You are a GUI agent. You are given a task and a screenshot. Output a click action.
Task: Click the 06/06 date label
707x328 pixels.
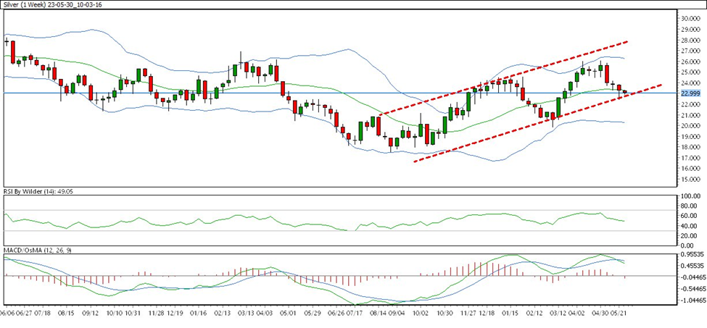click(x=8, y=312)
